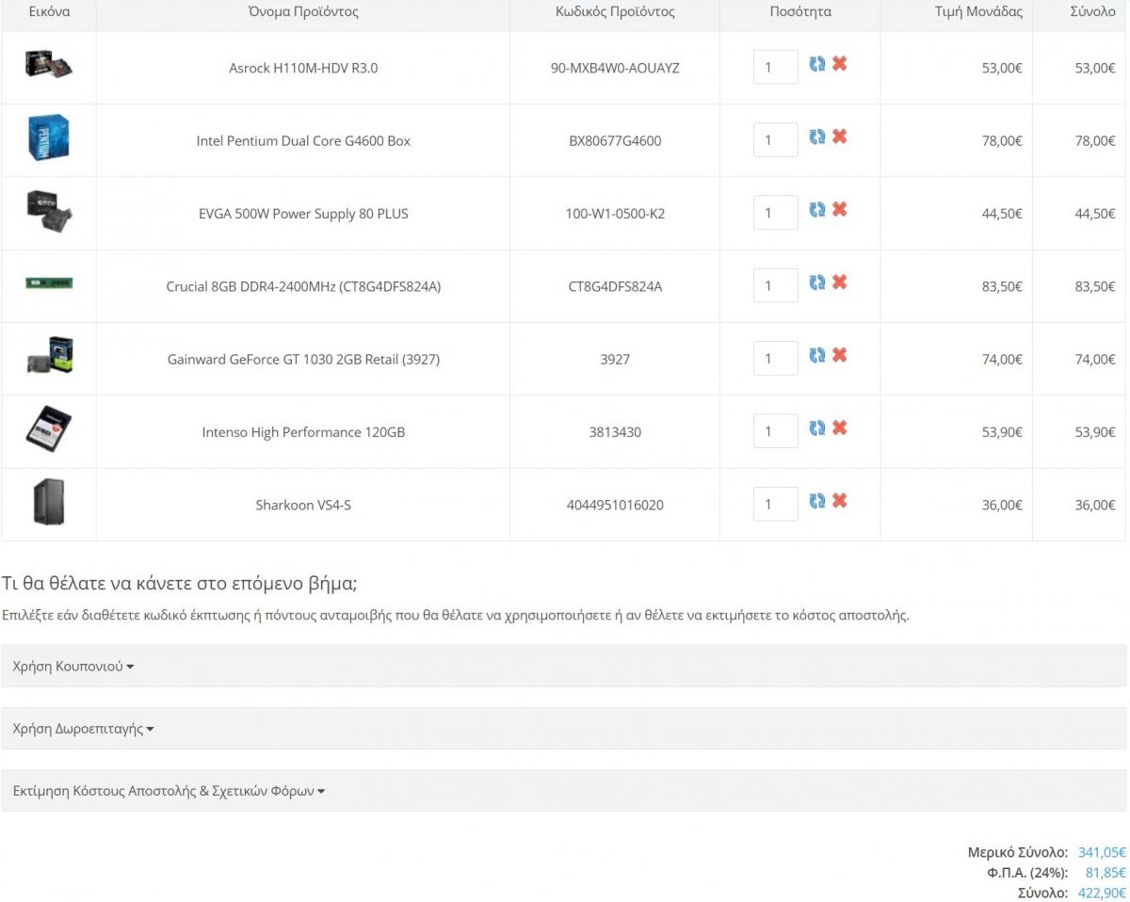Open the Crucial RAM stick thumbnail
The height and width of the screenshot is (902, 1130).
pyautogui.click(x=49, y=282)
